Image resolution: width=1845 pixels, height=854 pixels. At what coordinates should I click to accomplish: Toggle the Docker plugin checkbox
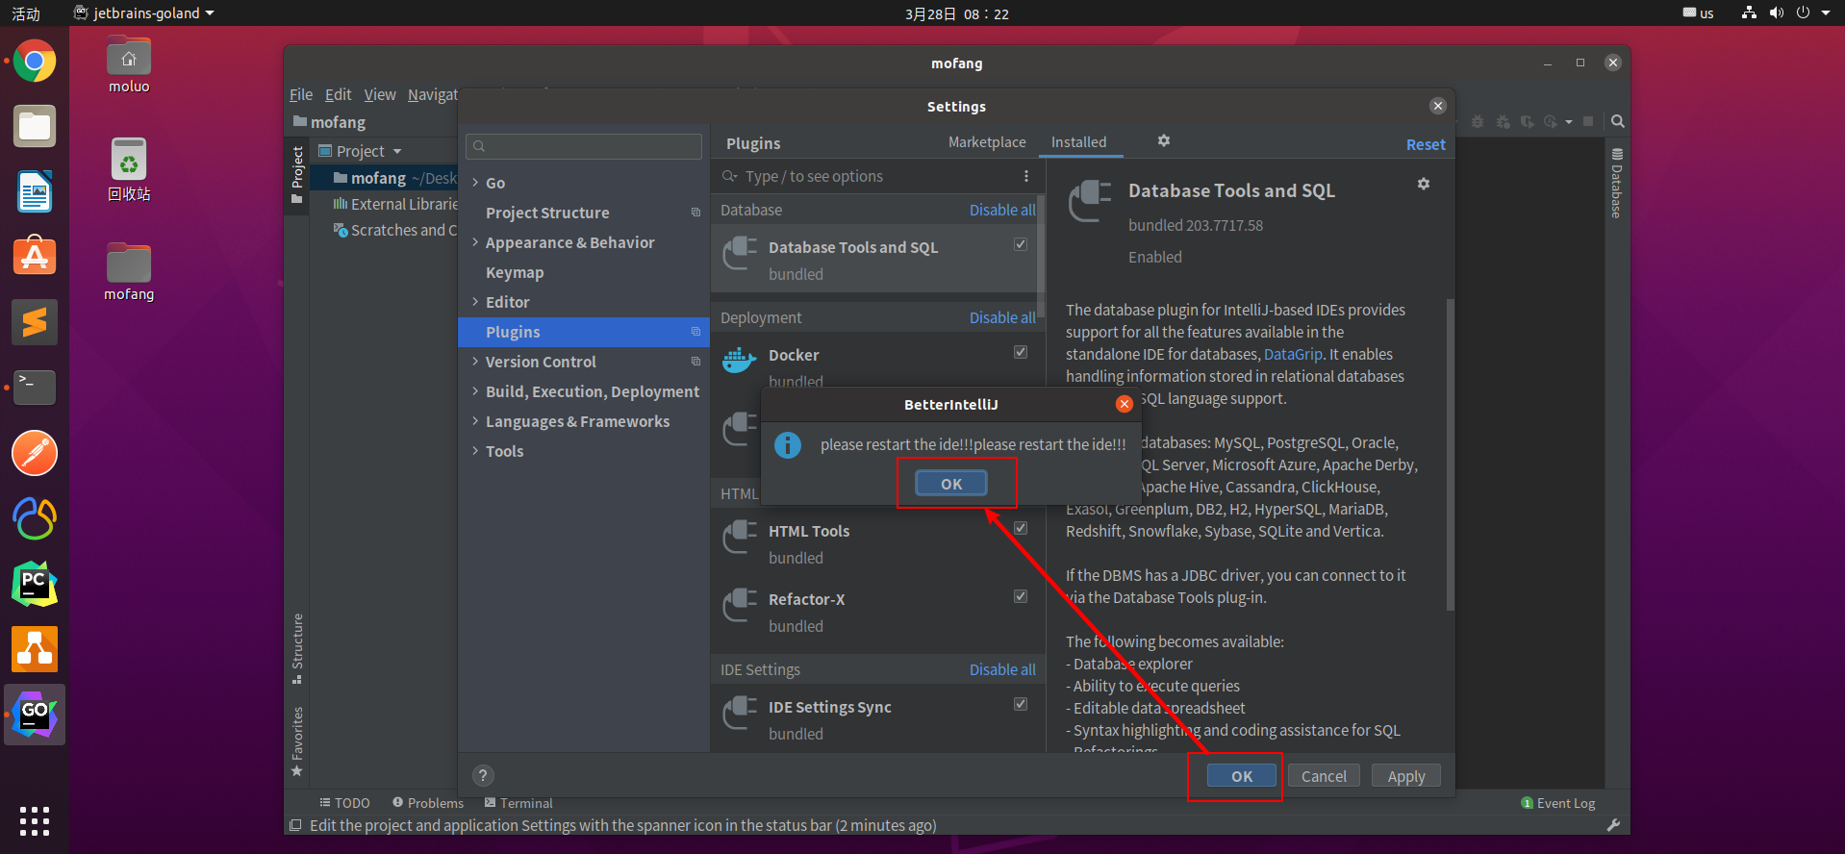coord(1021,352)
